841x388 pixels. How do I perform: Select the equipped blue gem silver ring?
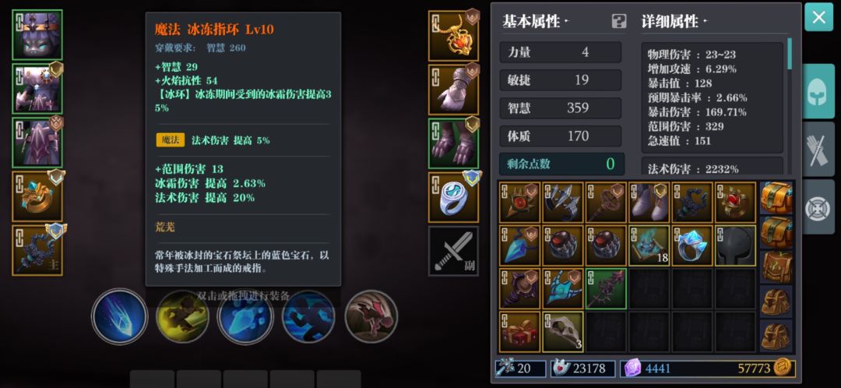coord(454,197)
